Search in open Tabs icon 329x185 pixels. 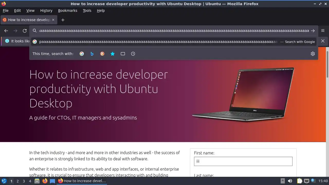pos(123,54)
